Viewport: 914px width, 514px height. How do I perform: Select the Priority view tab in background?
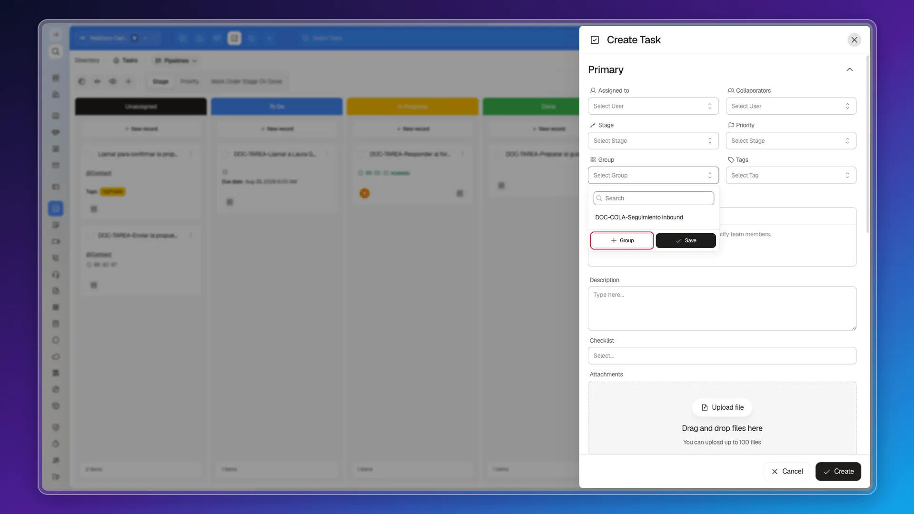click(189, 81)
